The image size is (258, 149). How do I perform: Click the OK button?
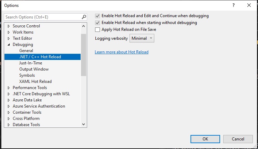pyautogui.click(x=205, y=139)
